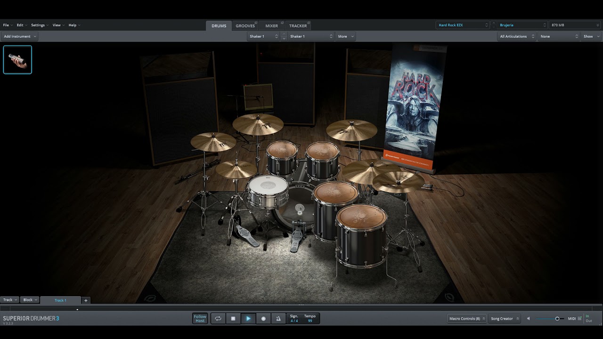
Task: Open the first Shaker 1 instrument dropdown
Action: tap(263, 36)
